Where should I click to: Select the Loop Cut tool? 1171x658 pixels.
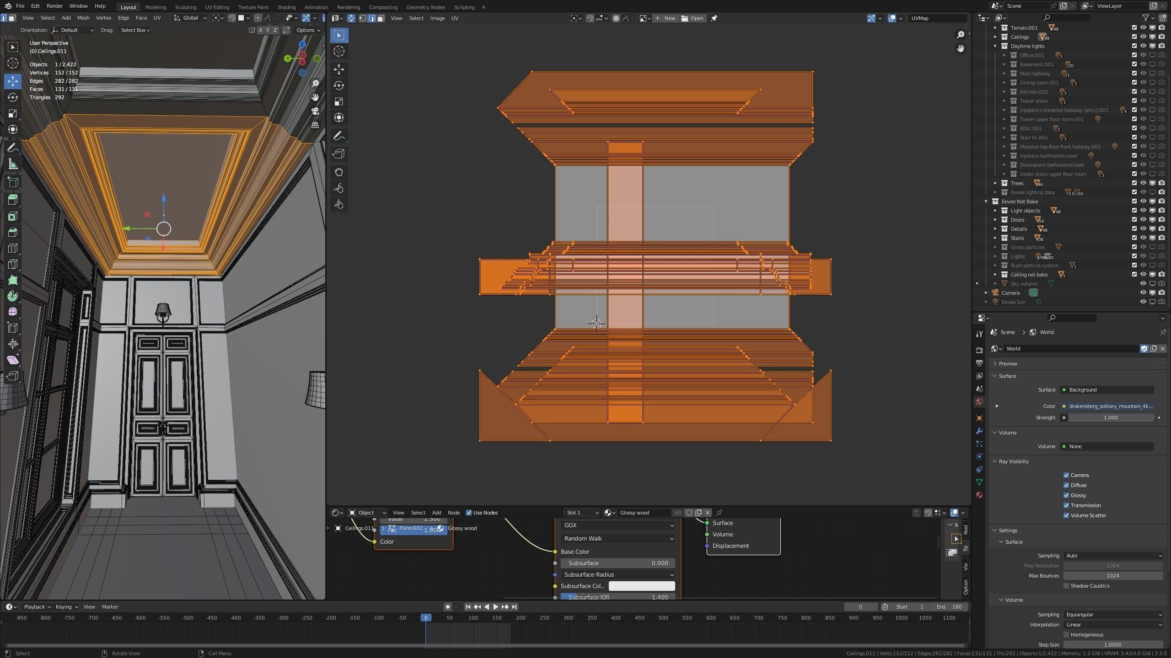tap(13, 248)
